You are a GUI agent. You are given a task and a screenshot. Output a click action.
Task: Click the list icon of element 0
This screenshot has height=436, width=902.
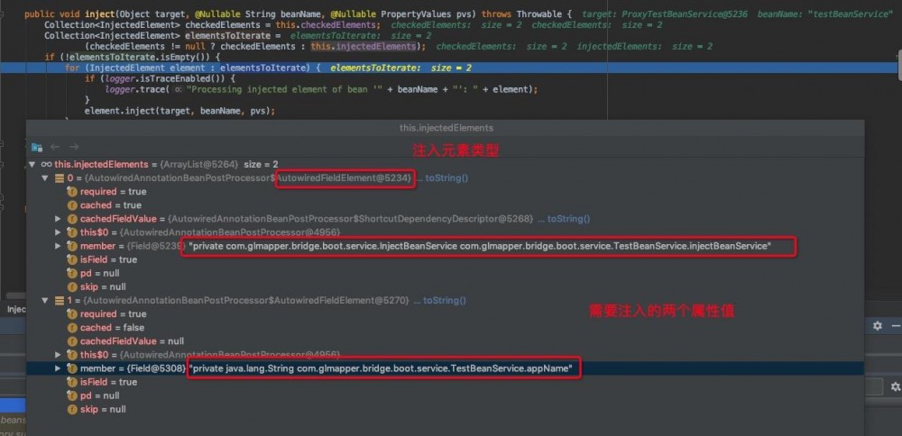[x=60, y=178]
